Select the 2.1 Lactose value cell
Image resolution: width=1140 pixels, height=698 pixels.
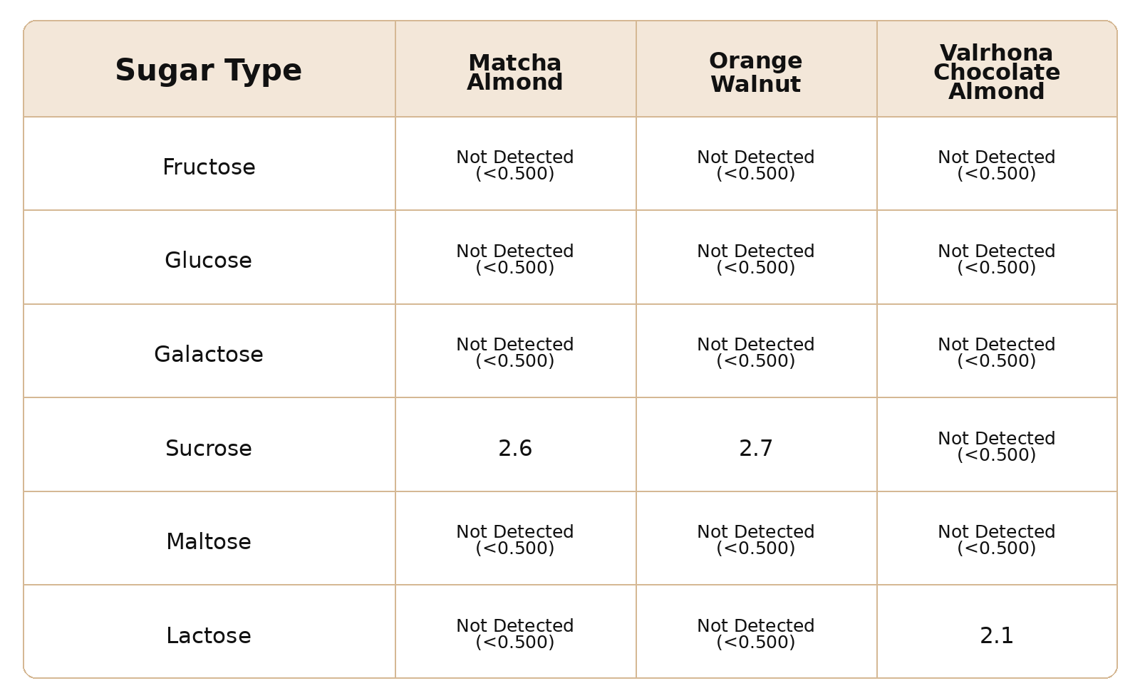(997, 636)
